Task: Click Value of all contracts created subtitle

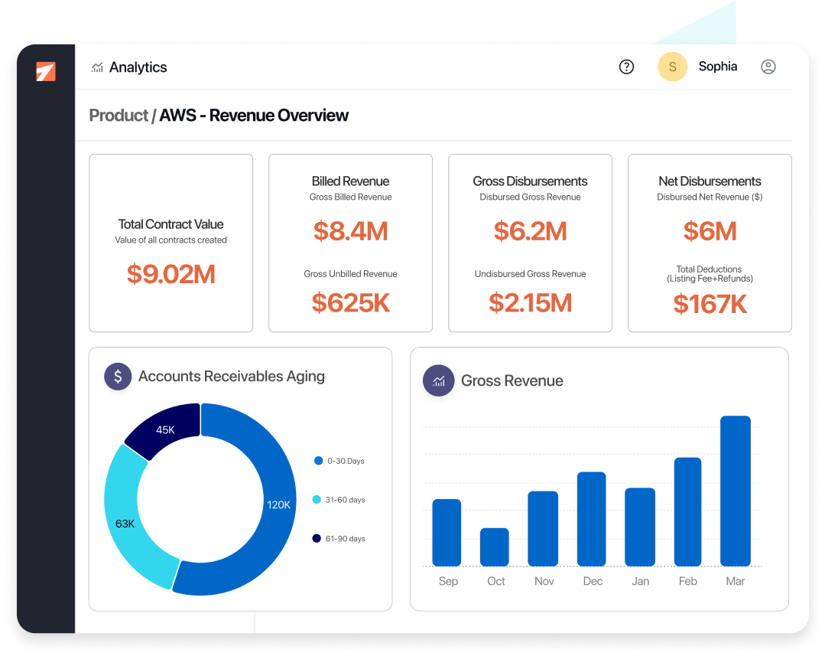Action: point(171,240)
